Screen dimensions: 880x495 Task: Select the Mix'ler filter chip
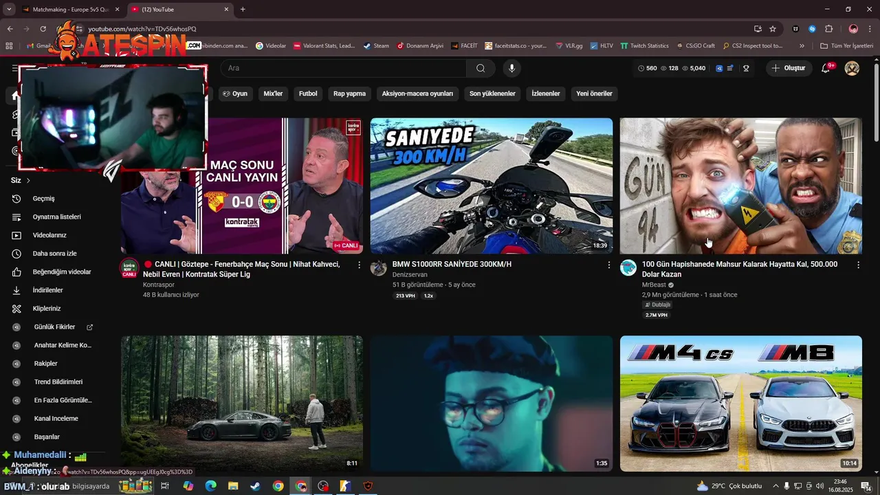pyautogui.click(x=273, y=93)
